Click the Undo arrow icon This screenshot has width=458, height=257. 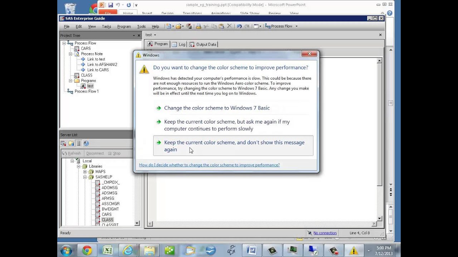tap(239, 26)
